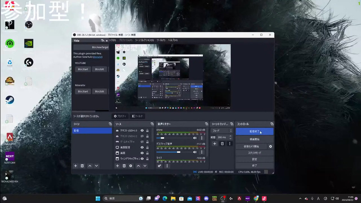The height and width of the screenshot is (203, 361).
Task: Open advanced audio properties gears icon
Action: [x=160, y=166]
